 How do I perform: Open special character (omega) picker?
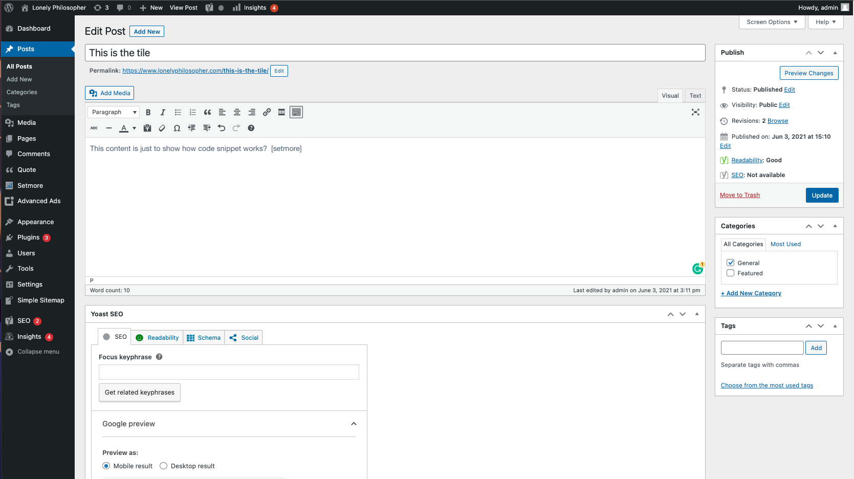177,128
